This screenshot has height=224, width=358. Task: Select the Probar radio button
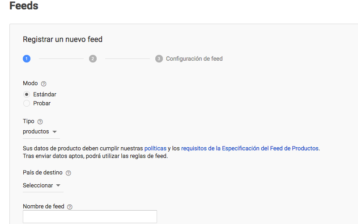click(26, 104)
